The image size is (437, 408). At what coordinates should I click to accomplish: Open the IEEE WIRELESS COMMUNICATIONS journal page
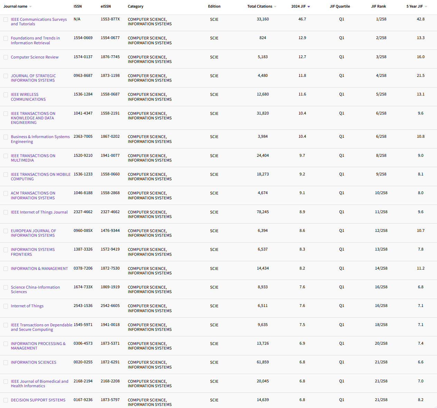pyautogui.click(x=28, y=97)
